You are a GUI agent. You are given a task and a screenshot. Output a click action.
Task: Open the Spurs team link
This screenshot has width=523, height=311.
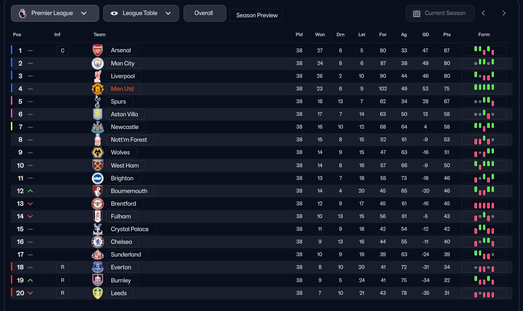point(119,101)
